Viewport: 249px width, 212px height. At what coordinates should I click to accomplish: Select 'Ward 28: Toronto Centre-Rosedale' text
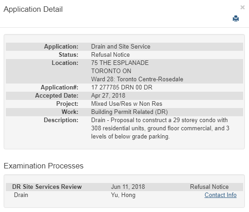click(x=137, y=79)
